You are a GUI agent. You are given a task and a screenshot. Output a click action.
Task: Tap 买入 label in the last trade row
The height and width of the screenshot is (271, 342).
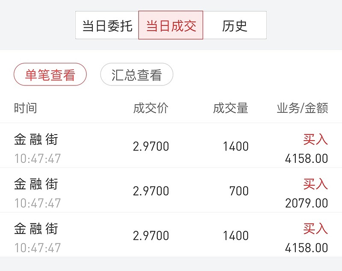315,229
